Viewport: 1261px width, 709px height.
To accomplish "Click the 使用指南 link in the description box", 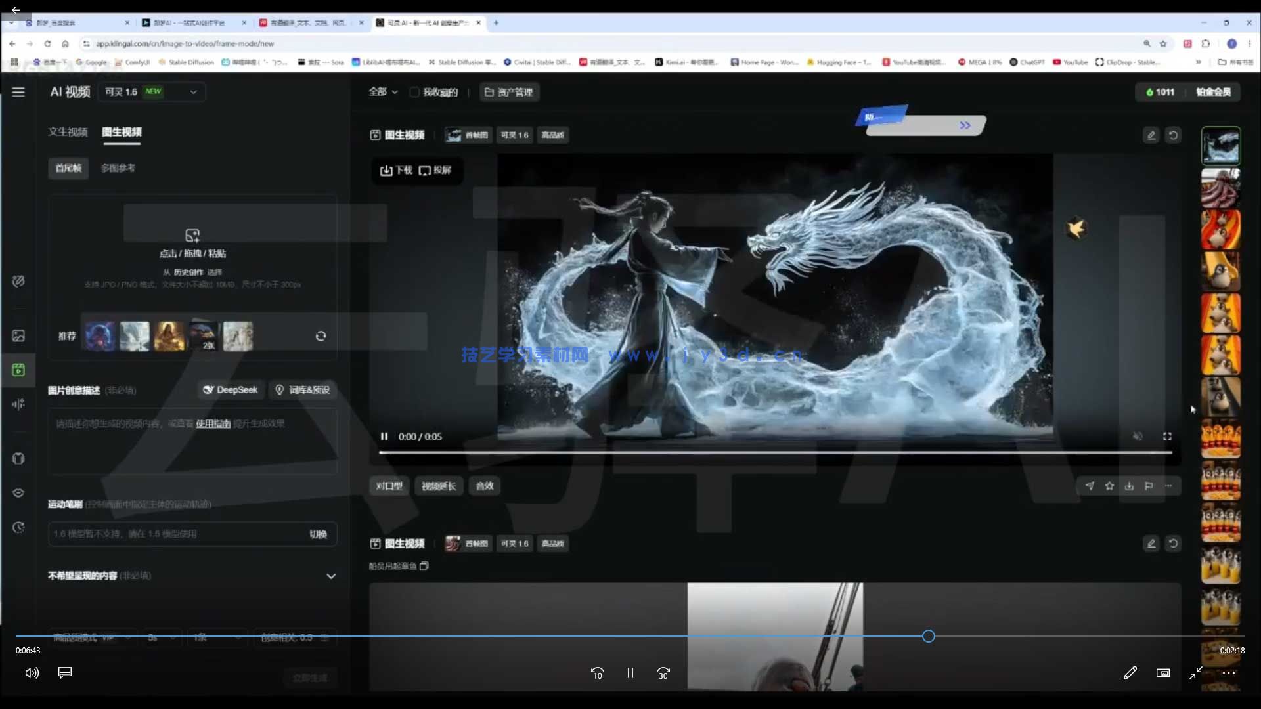I will (x=212, y=423).
